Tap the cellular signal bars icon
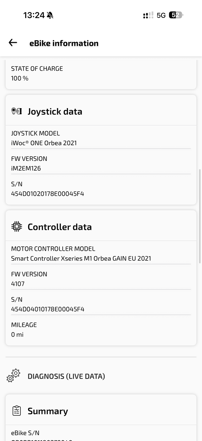Image resolution: width=202 pixels, height=441 pixels. (x=148, y=15)
